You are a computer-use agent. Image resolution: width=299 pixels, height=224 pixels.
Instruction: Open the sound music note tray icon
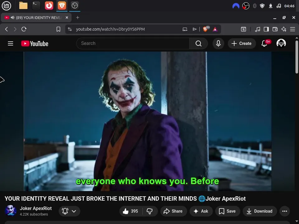tap(278, 6)
